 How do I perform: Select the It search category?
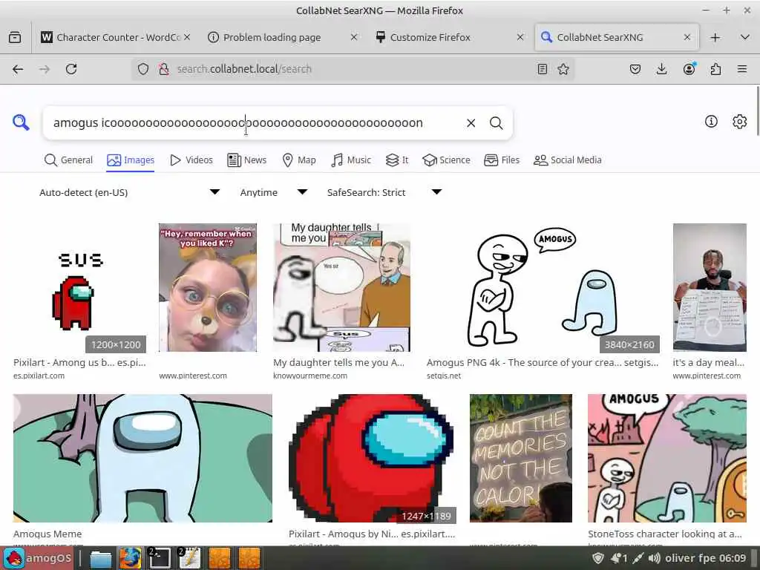point(397,160)
